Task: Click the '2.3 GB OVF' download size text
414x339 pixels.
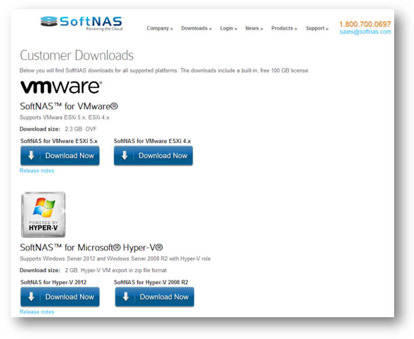Action: coord(81,129)
